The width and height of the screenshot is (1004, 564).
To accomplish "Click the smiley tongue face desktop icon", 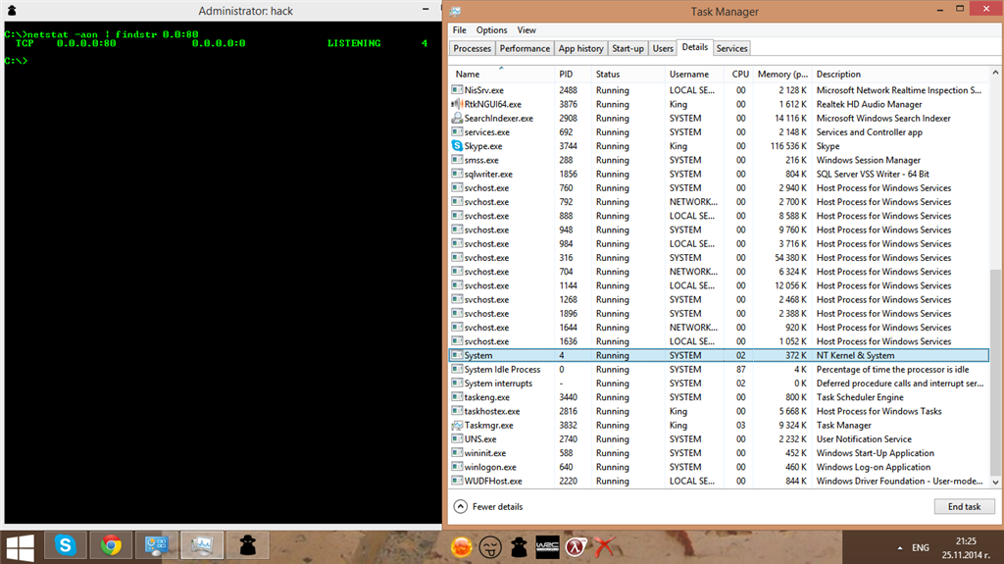I will (490, 546).
